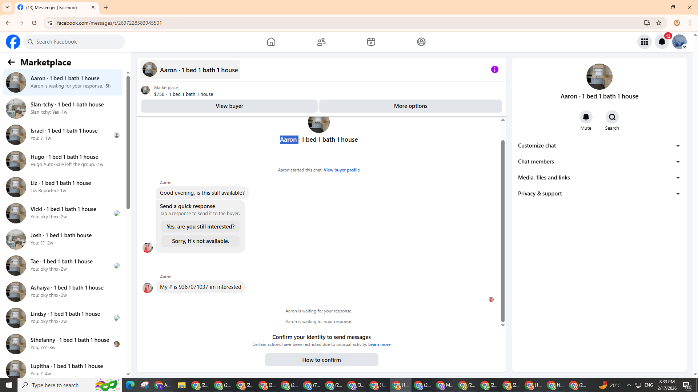Open Windows notification center icon
This screenshot has height=392, width=698.
coord(687,385)
